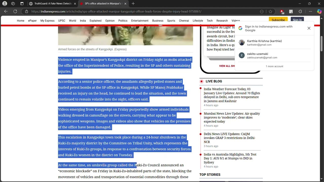The image size is (324, 182).
Task: Open the India news section
Action: 83,21
